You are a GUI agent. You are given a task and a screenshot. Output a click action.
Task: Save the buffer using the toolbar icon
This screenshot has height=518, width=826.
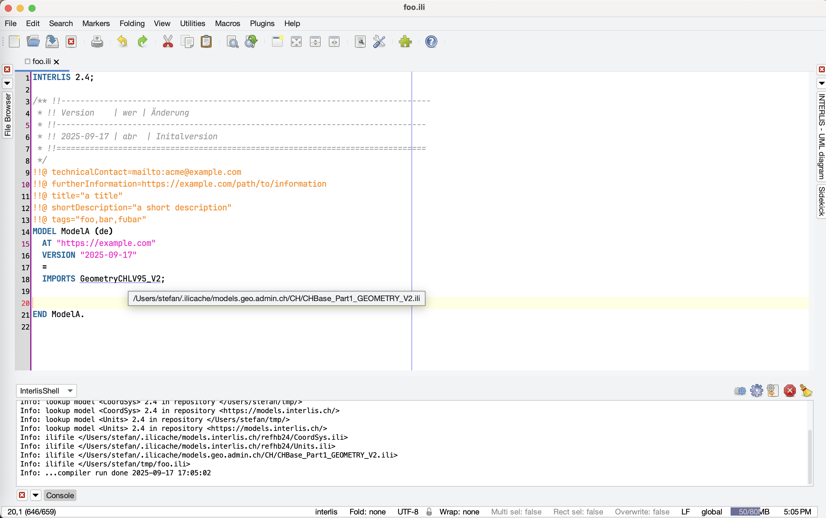(52, 42)
